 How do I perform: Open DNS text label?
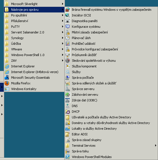[x=75, y=106]
